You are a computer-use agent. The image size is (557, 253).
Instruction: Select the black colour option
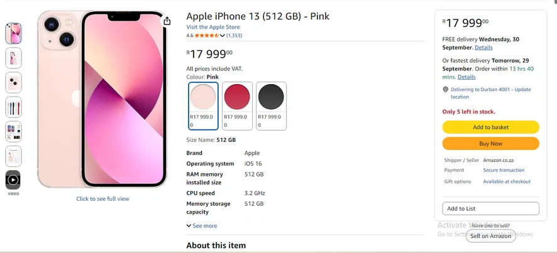(271, 106)
